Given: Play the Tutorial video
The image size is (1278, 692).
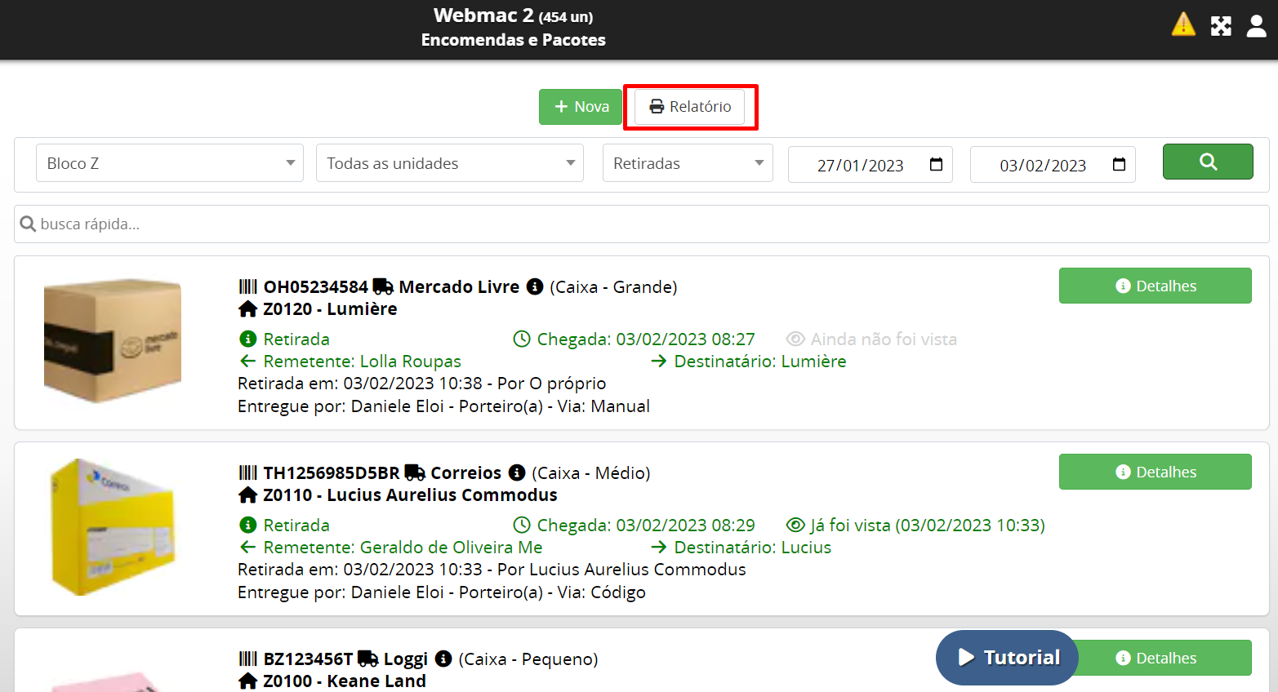Looking at the screenshot, I should 1007,658.
